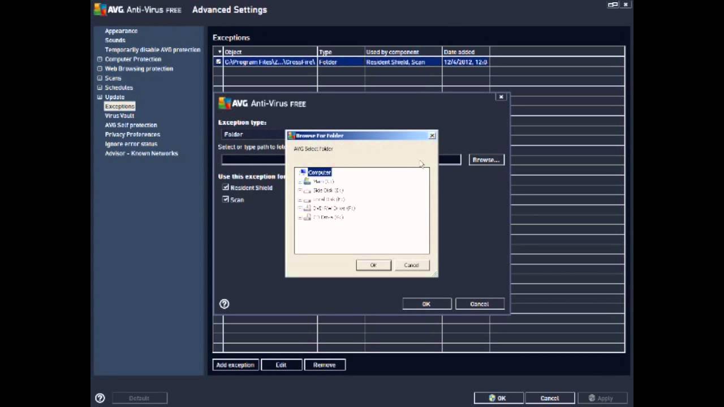The width and height of the screenshot is (724, 407).
Task: Click the AVG logo in main title bar
Action: (x=100, y=10)
